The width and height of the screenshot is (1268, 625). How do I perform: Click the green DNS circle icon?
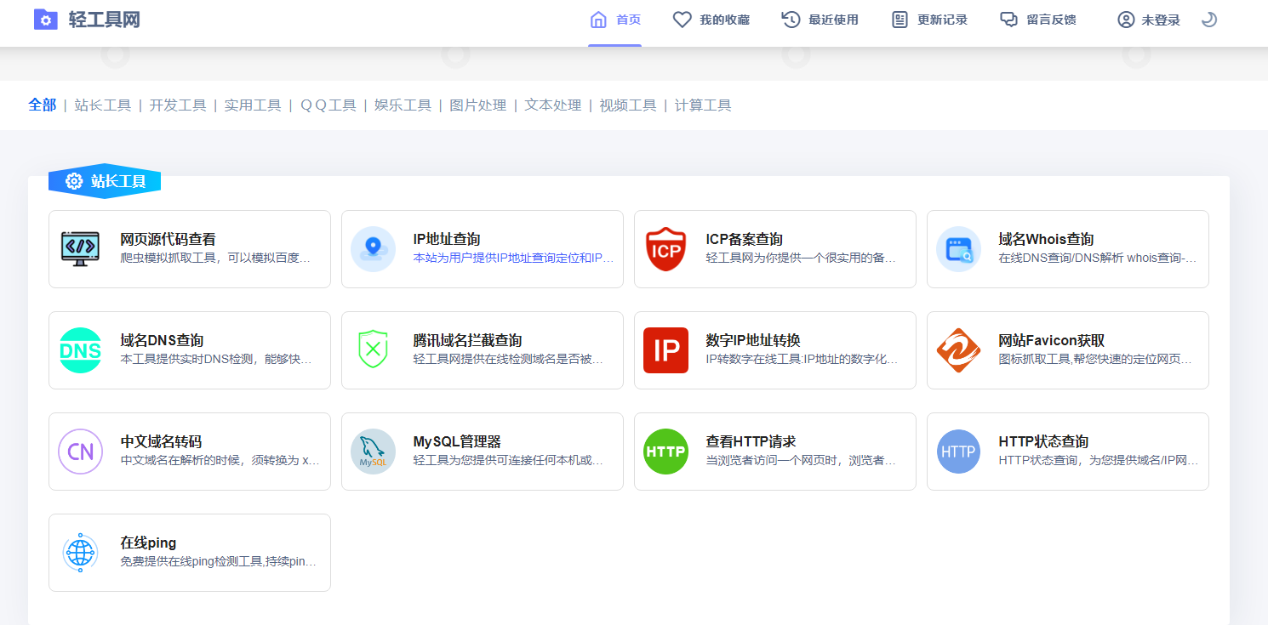coord(80,350)
